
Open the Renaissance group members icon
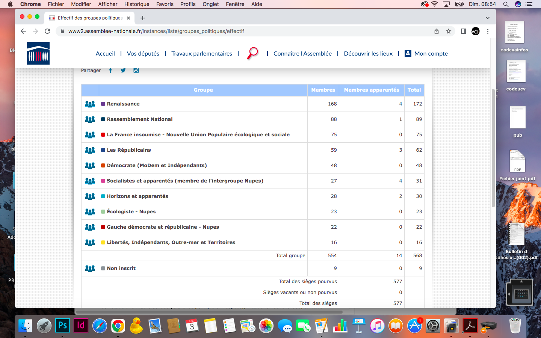point(90,104)
